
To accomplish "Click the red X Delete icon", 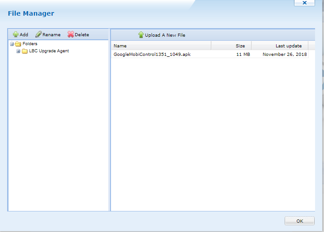I will [x=71, y=34].
